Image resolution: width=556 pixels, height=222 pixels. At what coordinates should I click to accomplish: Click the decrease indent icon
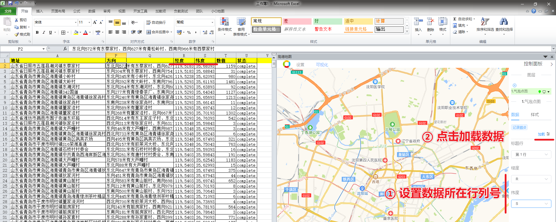point(133,32)
